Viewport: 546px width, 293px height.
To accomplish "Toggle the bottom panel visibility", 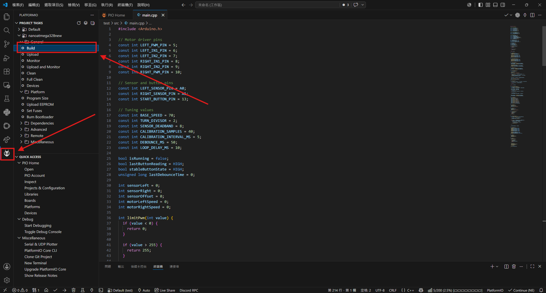I will [495, 5].
